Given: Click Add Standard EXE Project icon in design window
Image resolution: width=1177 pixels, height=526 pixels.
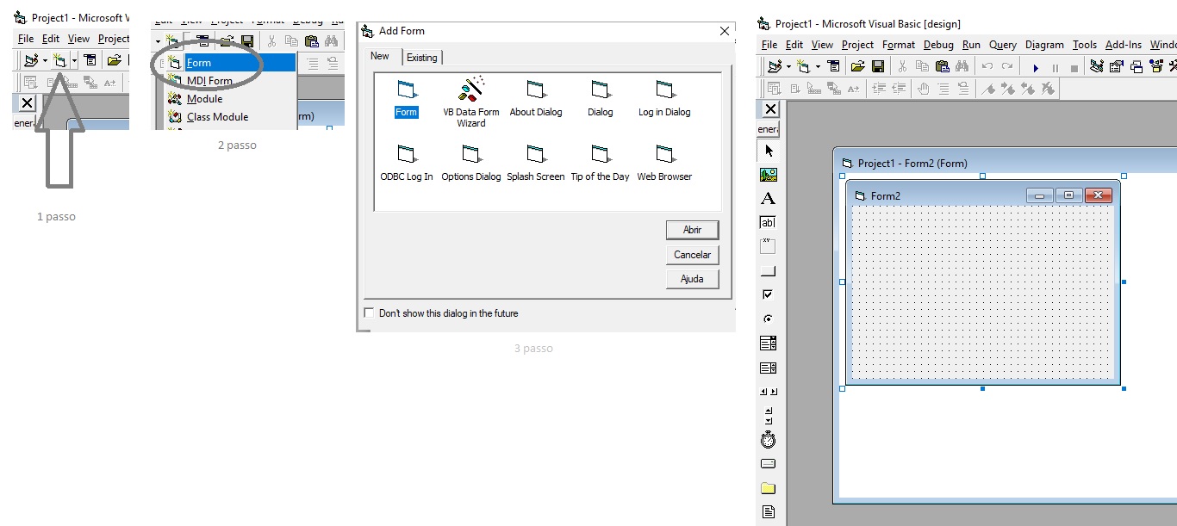Looking at the screenshot, I should (775, 66).
